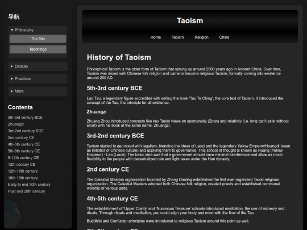Click the faint globe image in the sidebar corner
Screen dimensions: 307x230
12,213
